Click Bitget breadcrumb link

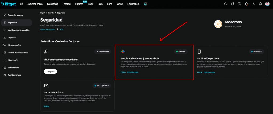[x=42, y=13]
